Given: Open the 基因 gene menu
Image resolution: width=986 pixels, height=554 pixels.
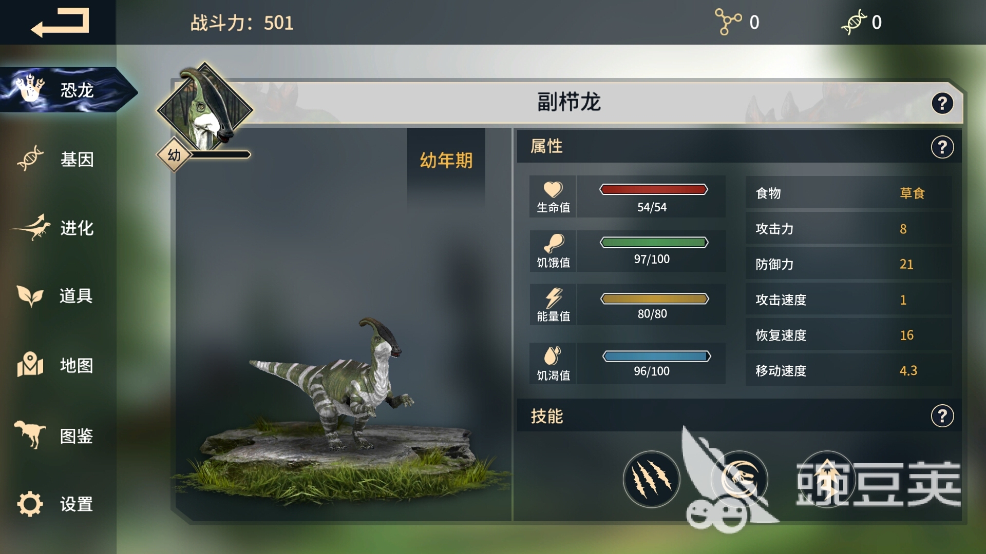Looking at the screenshot, I should (x=56, y=159).
